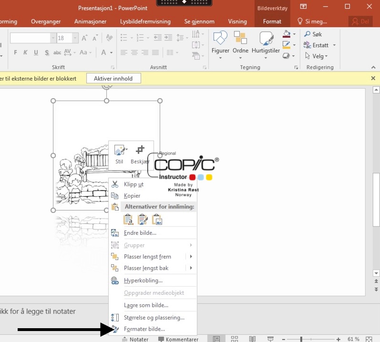This screenshot has height=342, width=380.
Task: Toggle strikethrough (abc) formatting
Action: tap(57, 52)
